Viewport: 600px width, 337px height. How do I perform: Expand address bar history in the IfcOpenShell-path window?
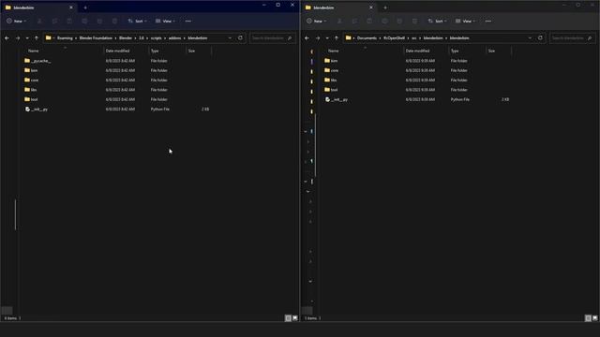[x=530, y=37]
